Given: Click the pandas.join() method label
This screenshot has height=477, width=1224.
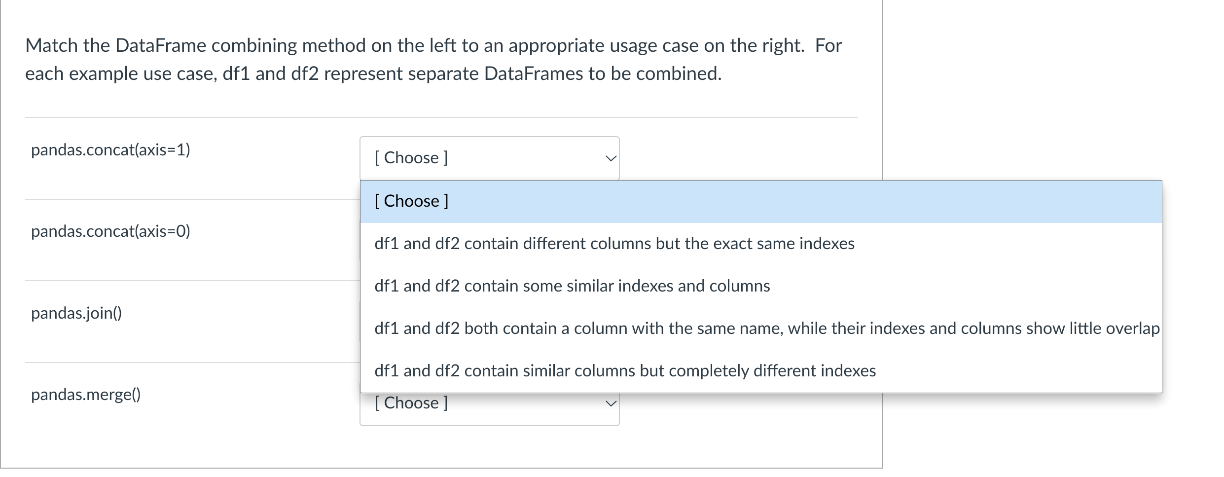Looking at the screenshot, I should click(x=76, y=313).
